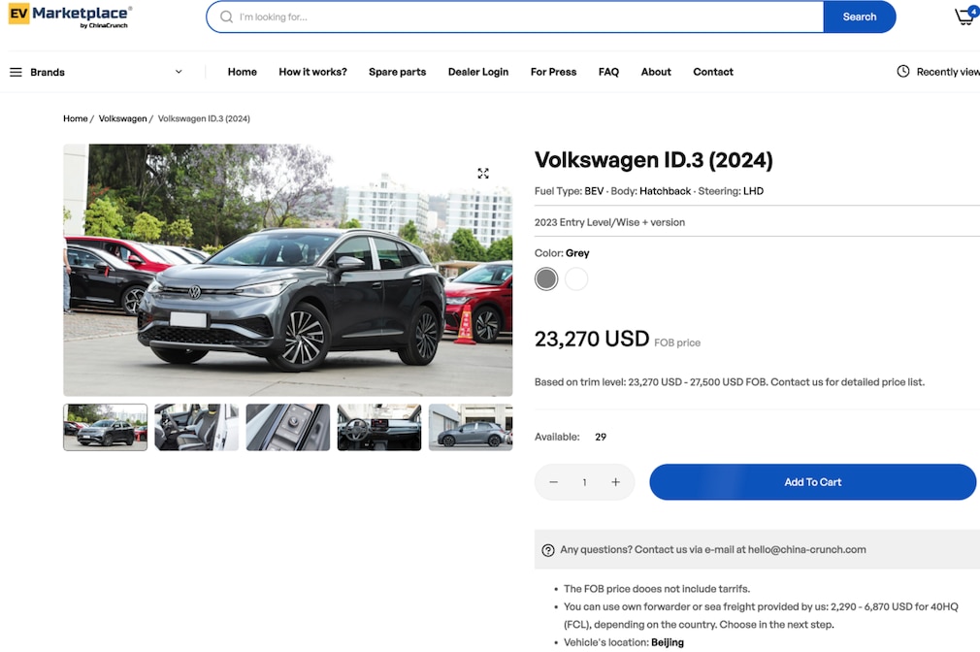Click the Volkswagen ID.3 (2024) breadcrumb text
This screenshot has width=980, height=652.
coord(204,118)
